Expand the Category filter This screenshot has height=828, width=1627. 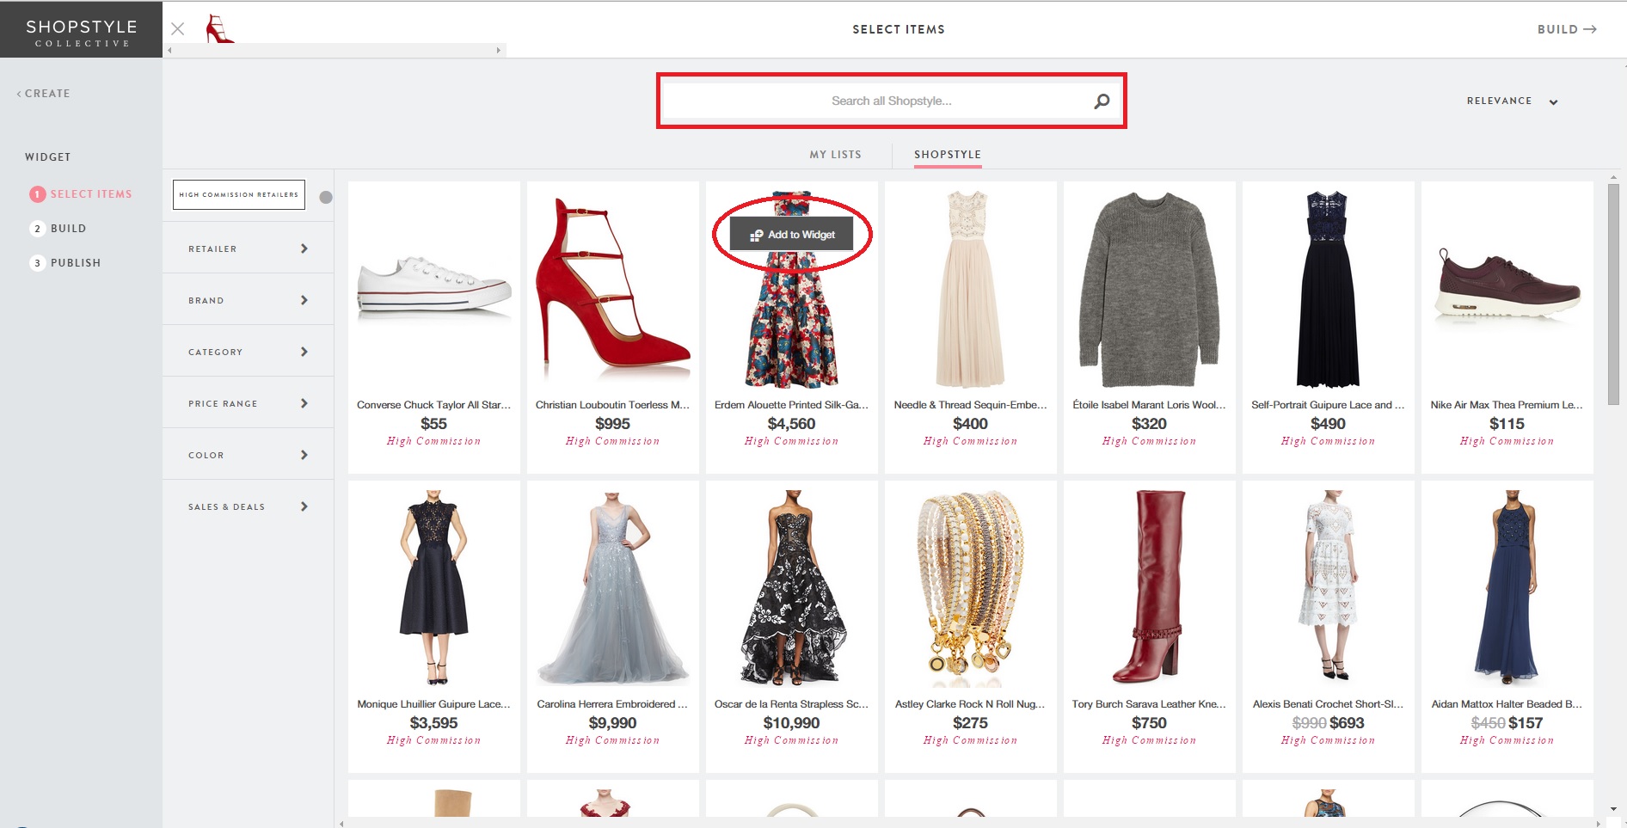click(248, 352)
